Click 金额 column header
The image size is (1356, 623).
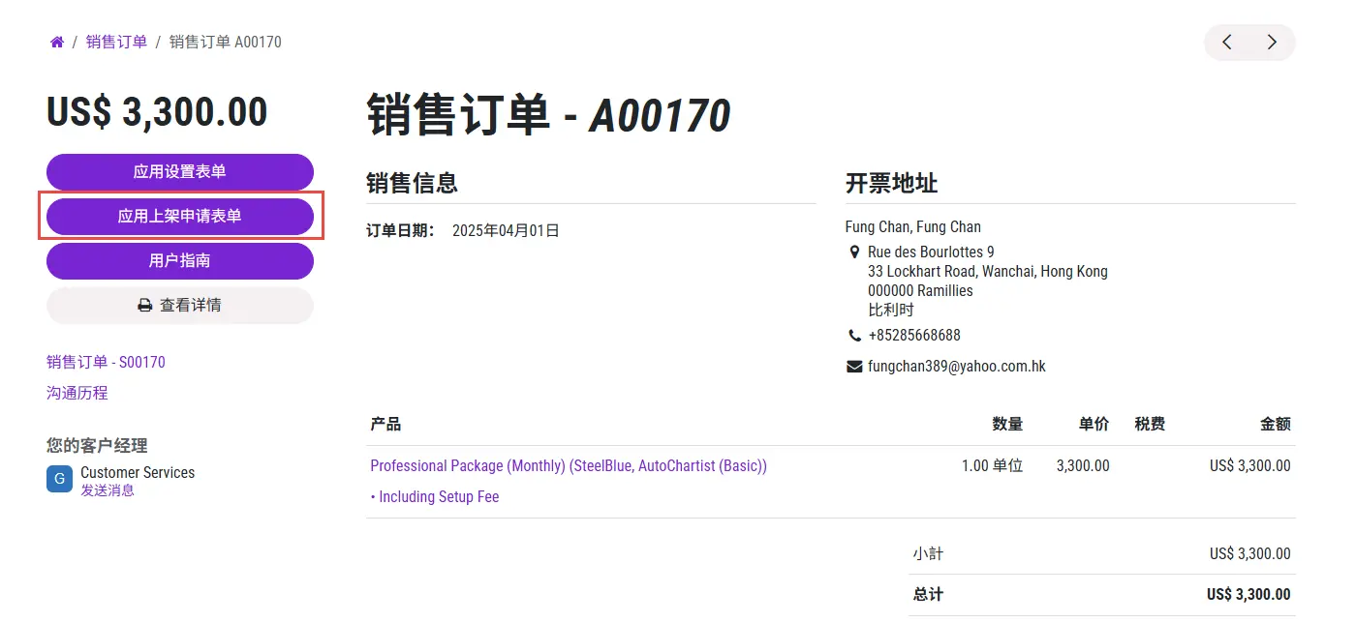tap(1276, 425)
